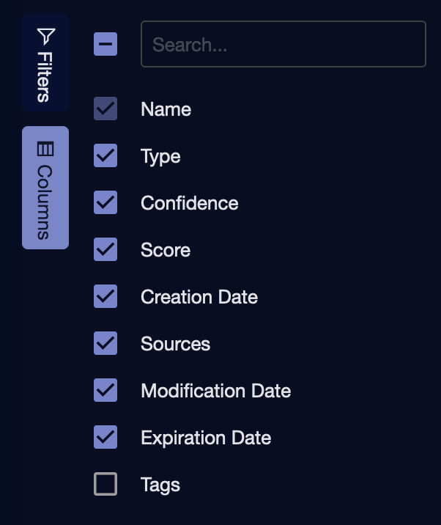
Task: Uncheck the Type column checkbox
Action: point(105,156)
